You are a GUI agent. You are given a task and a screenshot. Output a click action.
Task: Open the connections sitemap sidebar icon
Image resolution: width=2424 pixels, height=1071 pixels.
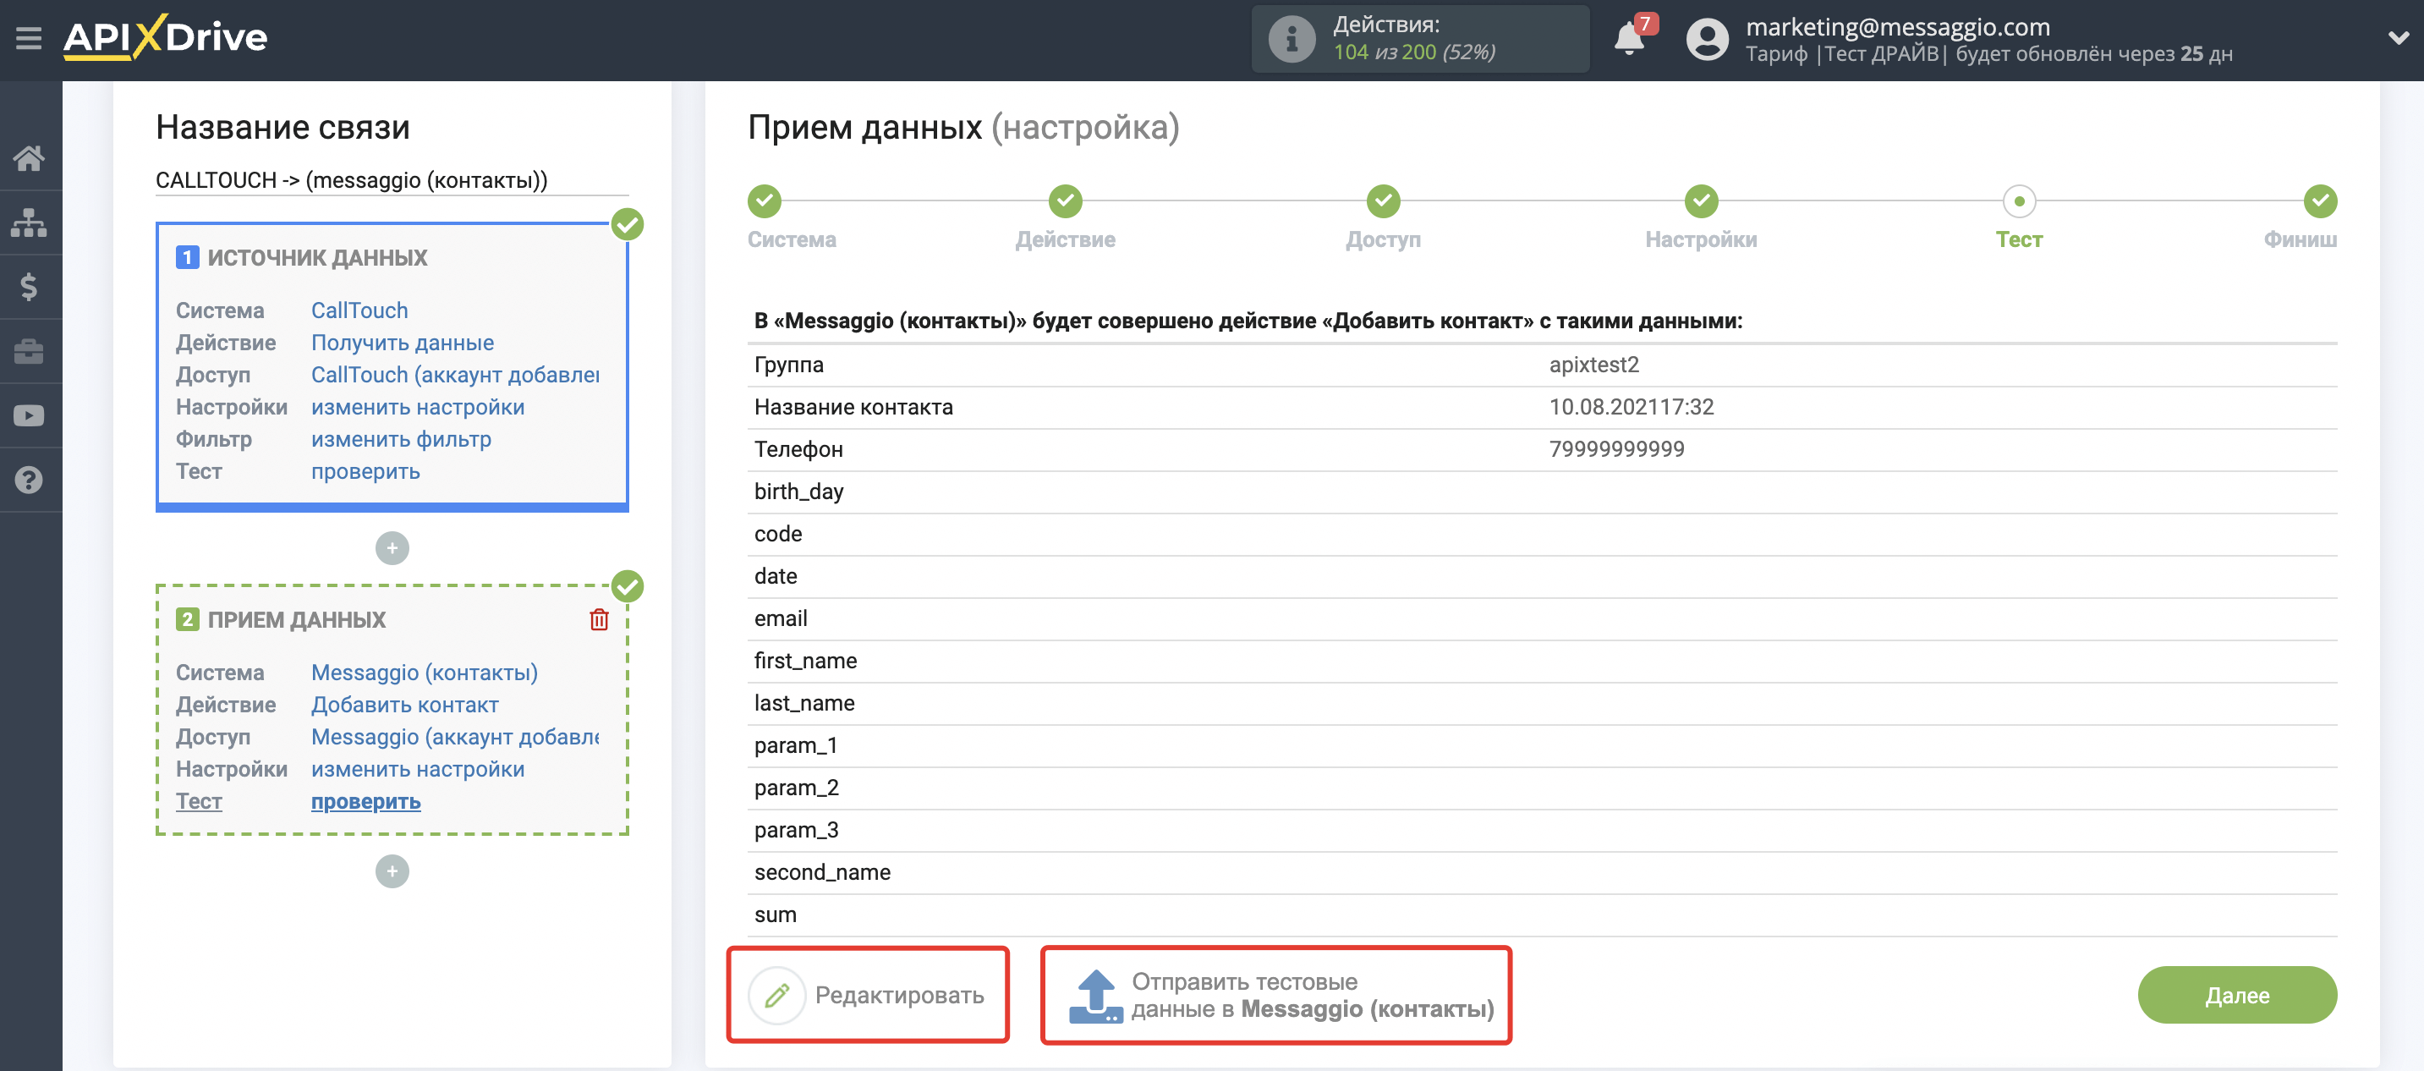(x=29, y=223)
